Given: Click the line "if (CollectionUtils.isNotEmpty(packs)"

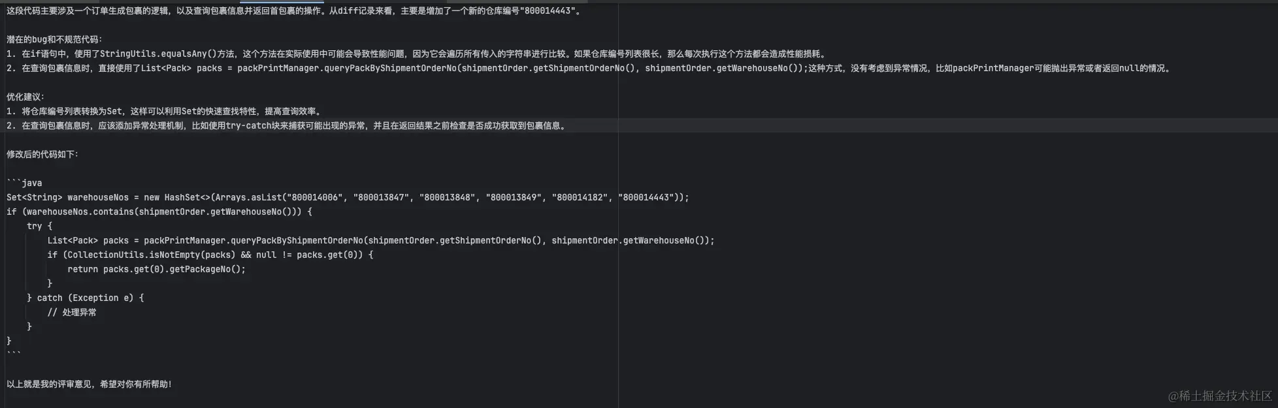Looking at the screenshot, I should pos(210,255).
